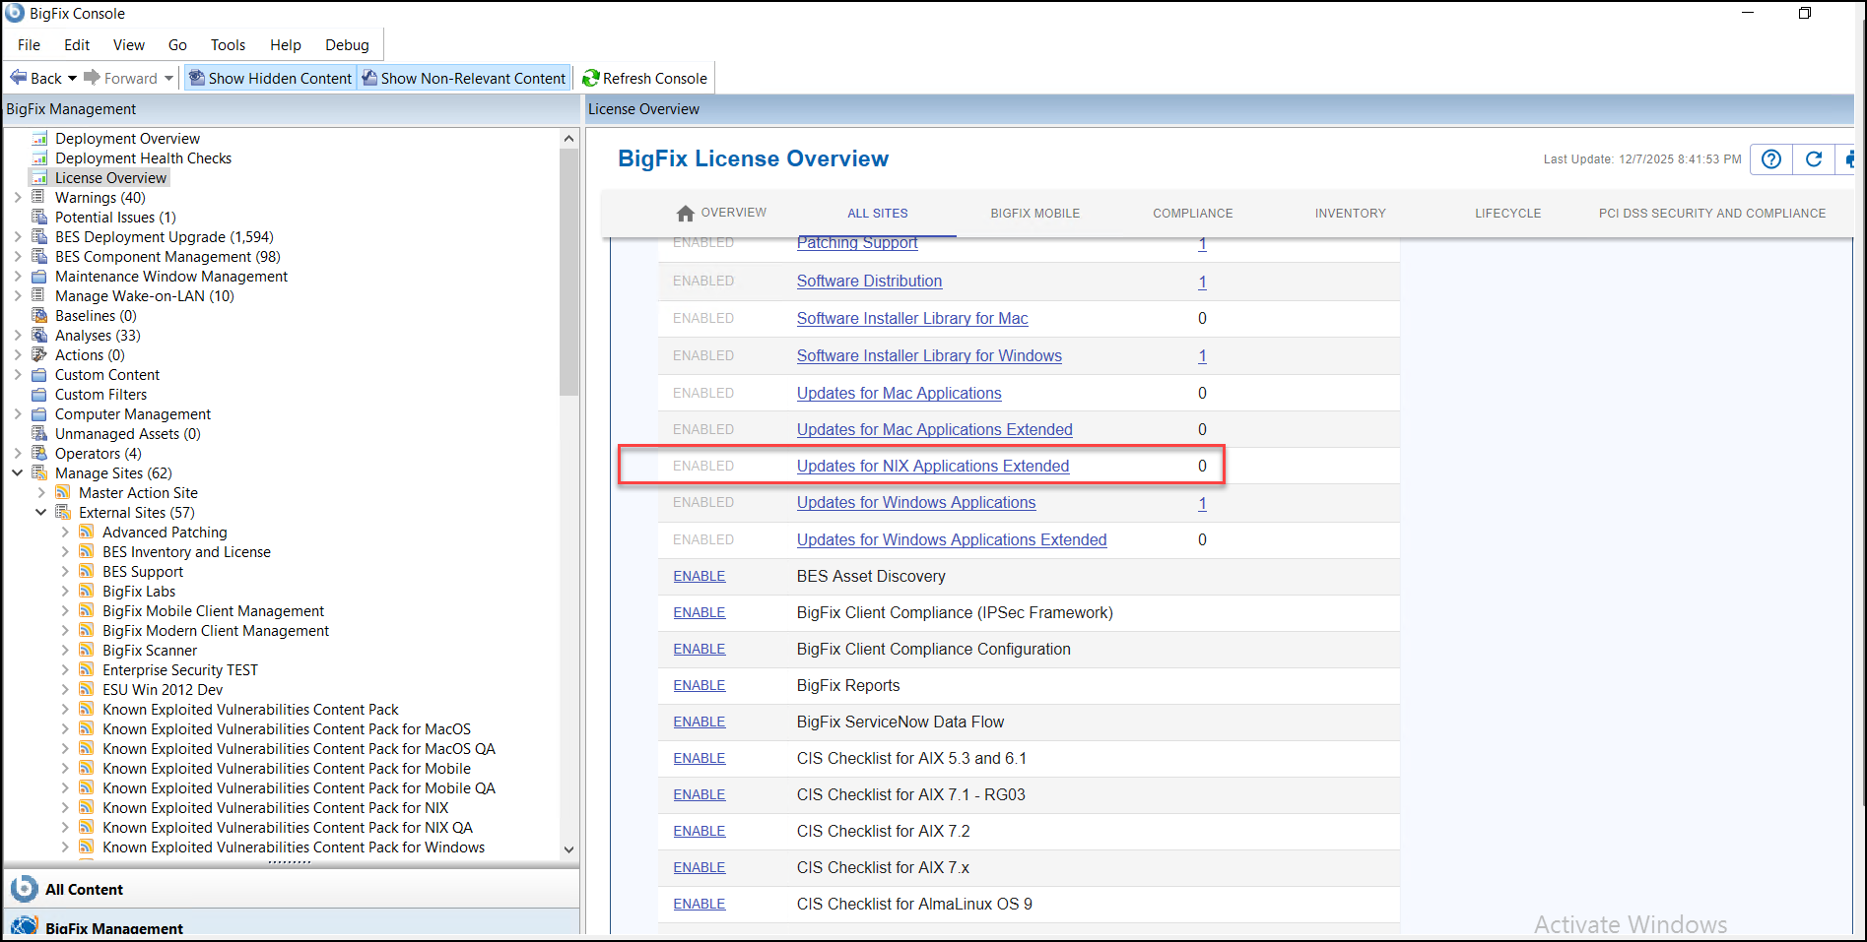Select Manage Wake-on-LAN (10) item
Screen dimensions: 1867x942
tap(145, 296)
